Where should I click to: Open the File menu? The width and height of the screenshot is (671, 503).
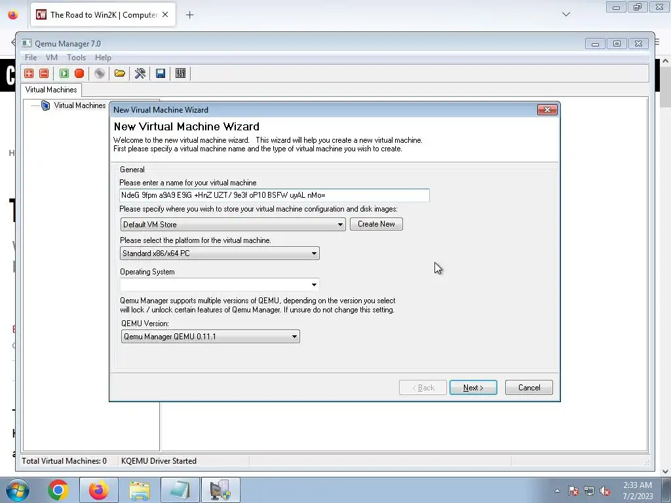click(x=31, y=58)
